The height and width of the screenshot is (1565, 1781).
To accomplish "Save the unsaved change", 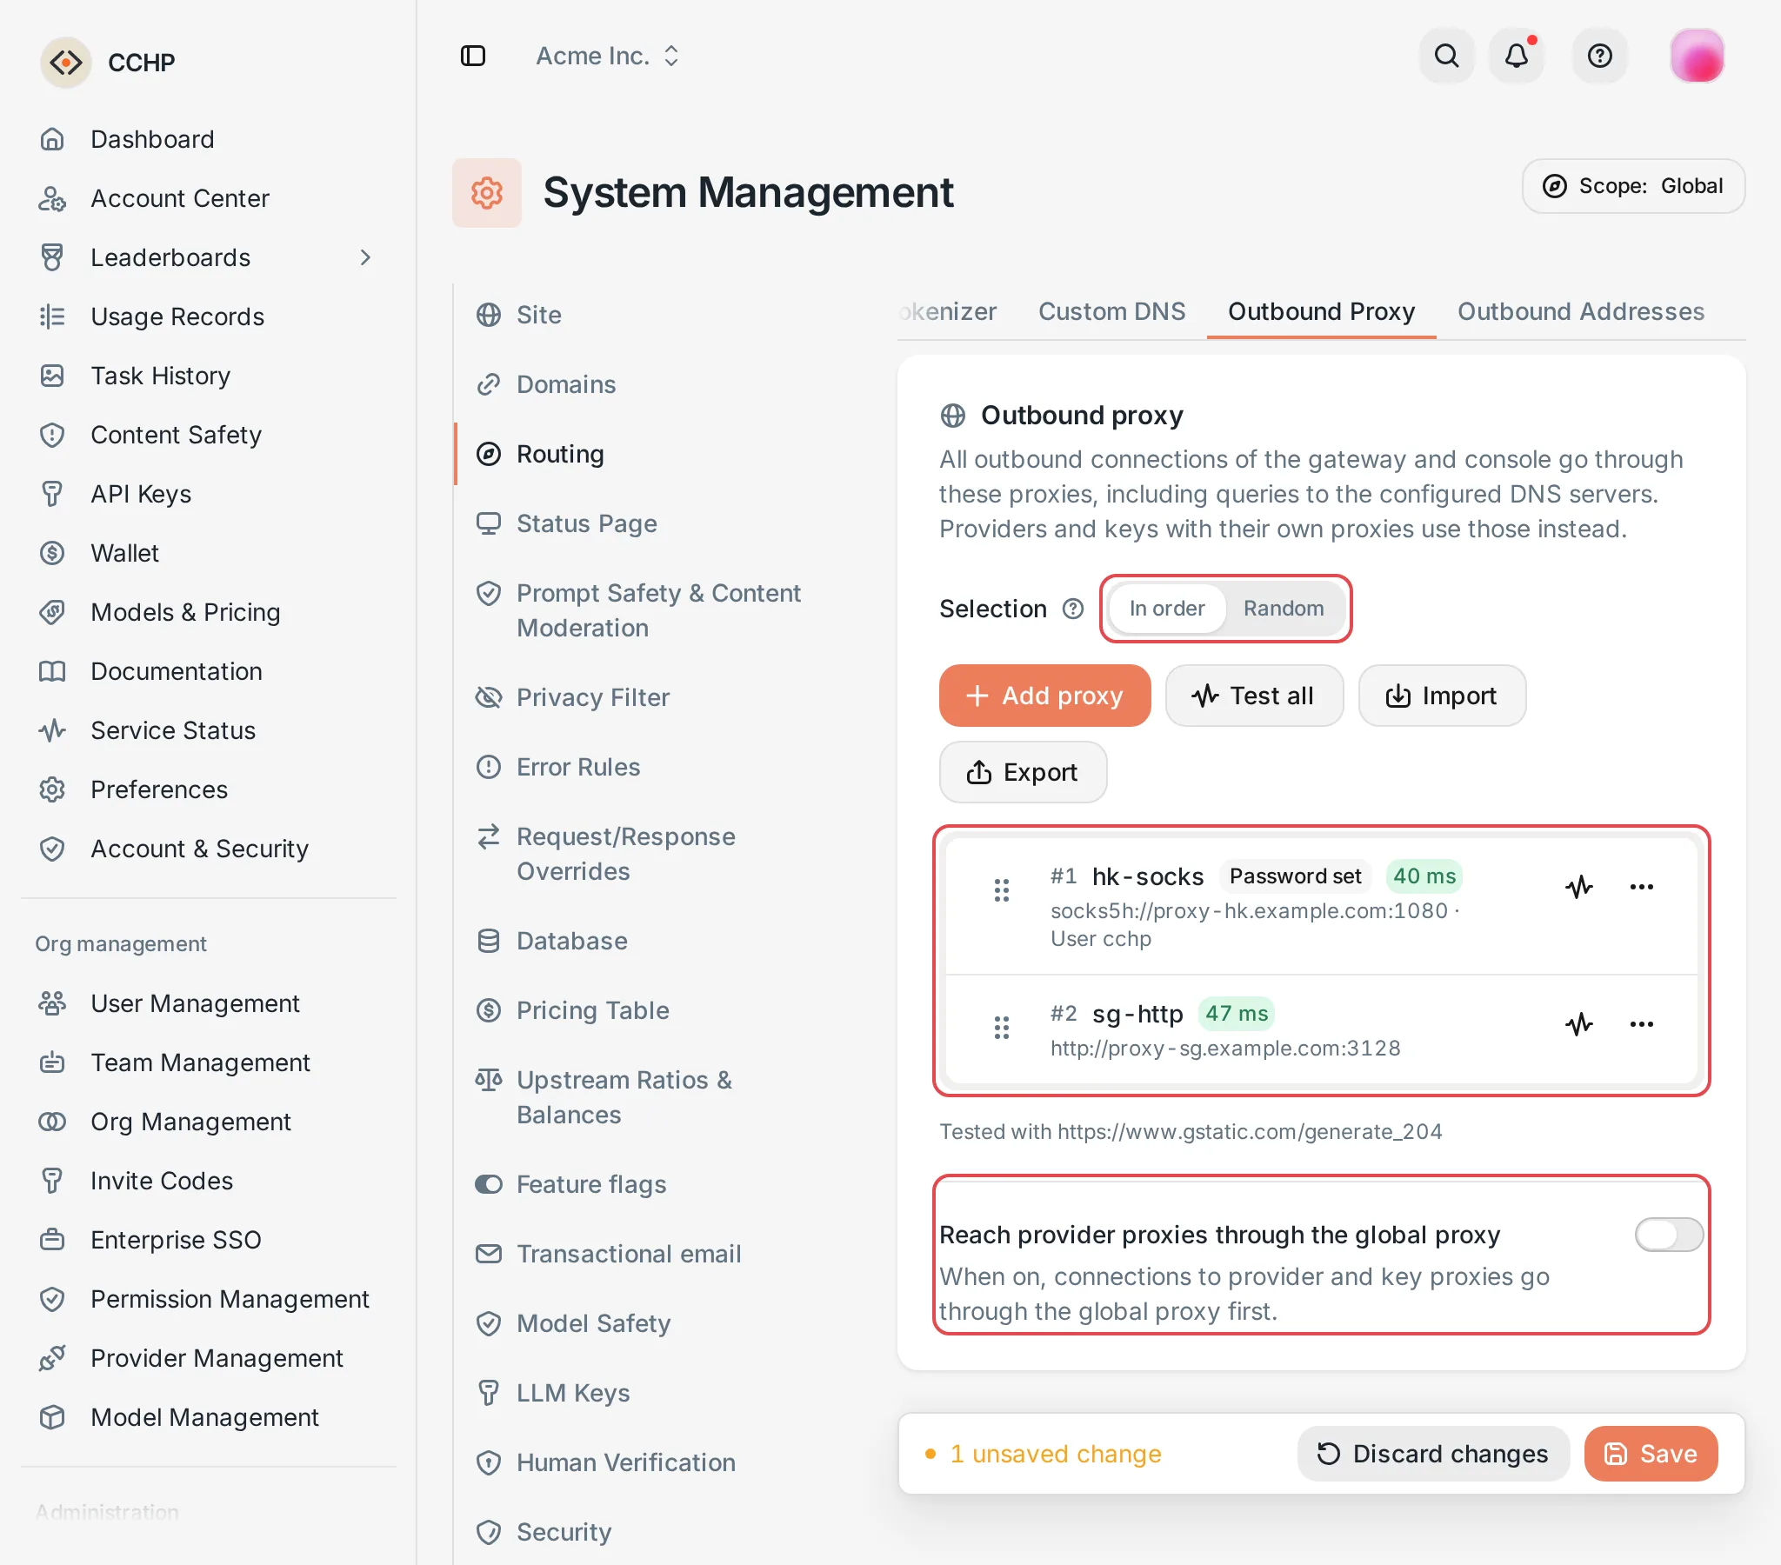I will pyautogui.click(x=1650, y=1454).
